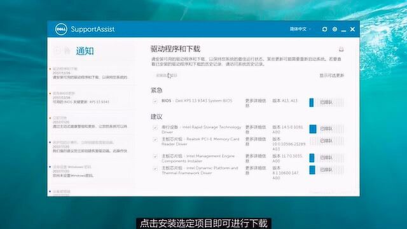Close the SupportAssist window
Viewport: 407px width, 229px height.
[x=352, y=29]
